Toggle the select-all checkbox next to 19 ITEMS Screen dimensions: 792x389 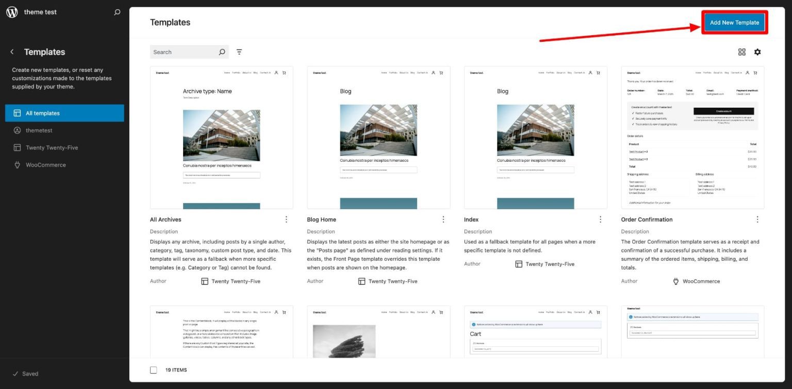[x=153, y=370]
